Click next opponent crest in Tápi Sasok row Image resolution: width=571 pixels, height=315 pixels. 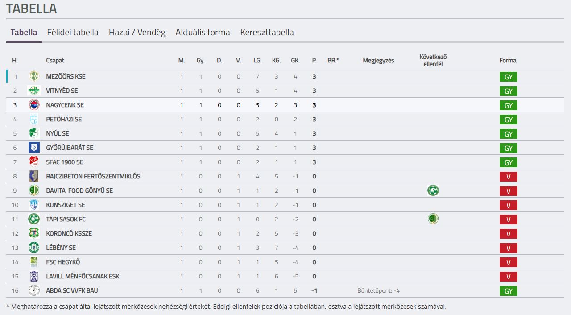(x=433, y=219)
